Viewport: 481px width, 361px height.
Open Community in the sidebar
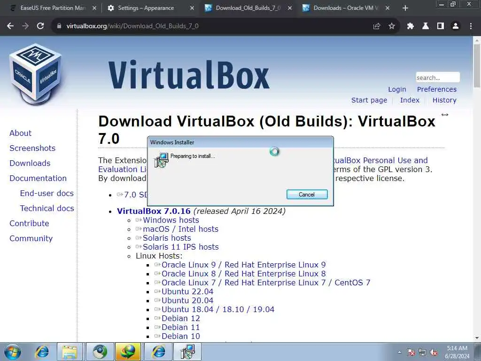(x=31, y=238)
